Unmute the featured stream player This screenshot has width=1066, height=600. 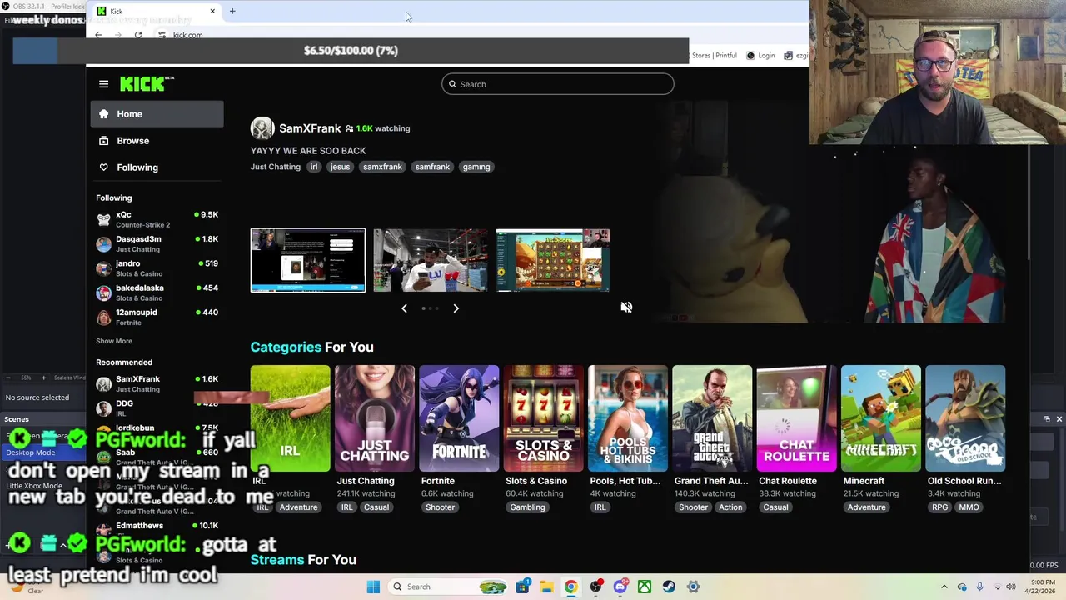(x=626, y=307)
